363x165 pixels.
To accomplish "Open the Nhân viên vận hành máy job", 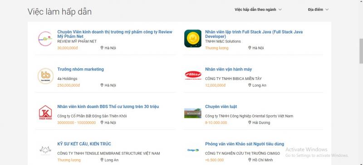I will click(229, 69).
